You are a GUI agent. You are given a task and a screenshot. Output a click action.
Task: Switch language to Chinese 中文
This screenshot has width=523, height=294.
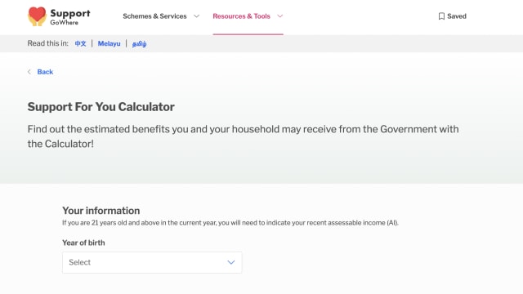click(x=80, y=43)
